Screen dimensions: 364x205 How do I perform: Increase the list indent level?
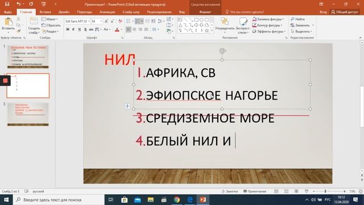click(x=153, y=21)
